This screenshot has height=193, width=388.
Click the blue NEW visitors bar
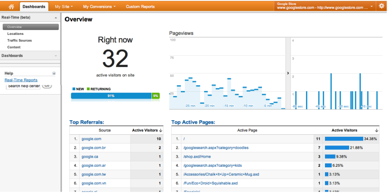pos(111,96)
